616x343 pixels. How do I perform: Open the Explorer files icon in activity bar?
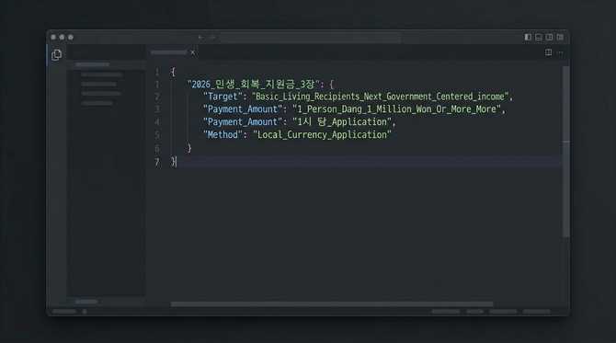point(57,54)
